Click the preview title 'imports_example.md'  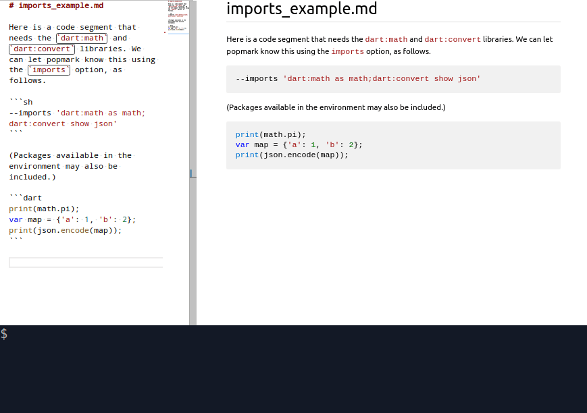point(301,9)
